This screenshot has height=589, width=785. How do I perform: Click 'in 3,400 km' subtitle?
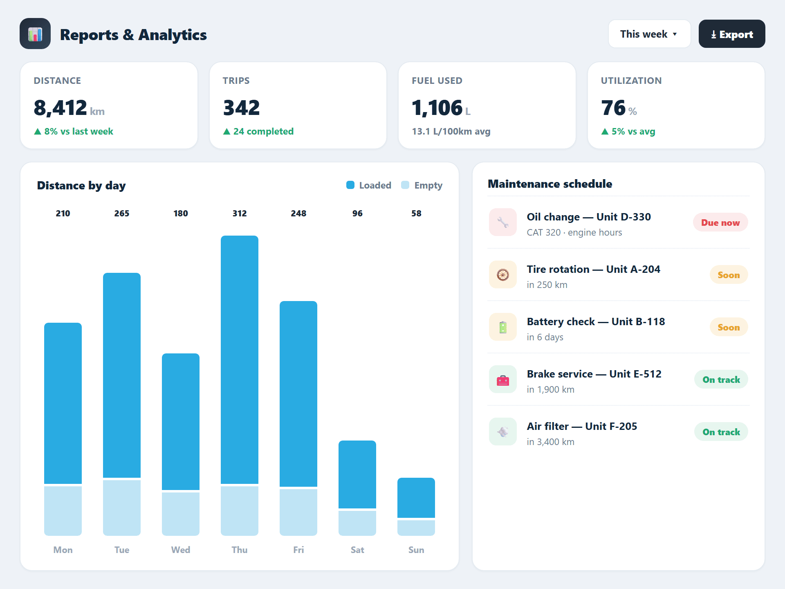coord(550,442)
